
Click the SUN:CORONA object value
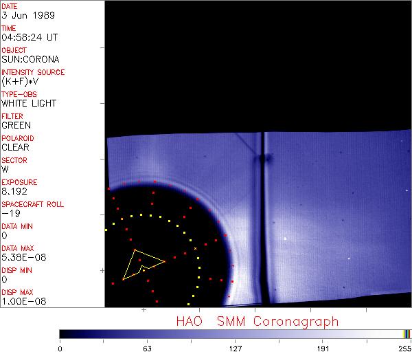(x=30, y=59)
